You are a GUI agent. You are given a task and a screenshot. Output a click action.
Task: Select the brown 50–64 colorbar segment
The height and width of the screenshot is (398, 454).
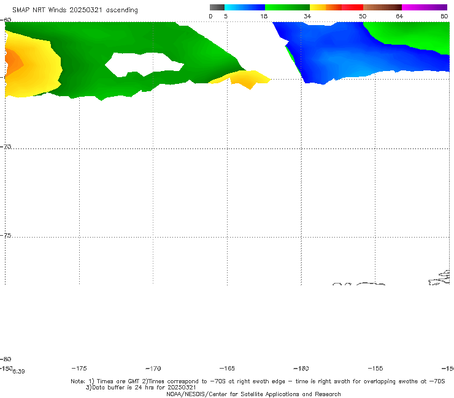coord(382,7)
